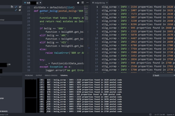Click line number 22 in the Python editor

[29, 11]
